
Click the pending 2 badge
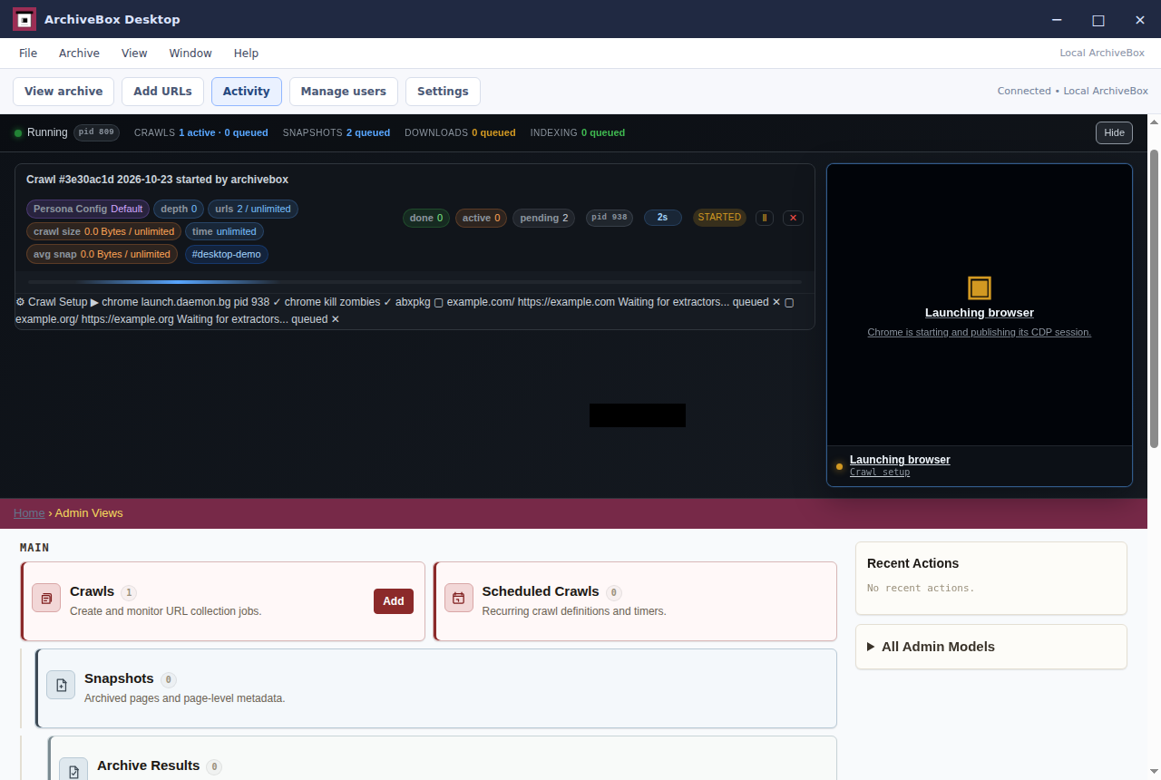(x=544, y=218)
